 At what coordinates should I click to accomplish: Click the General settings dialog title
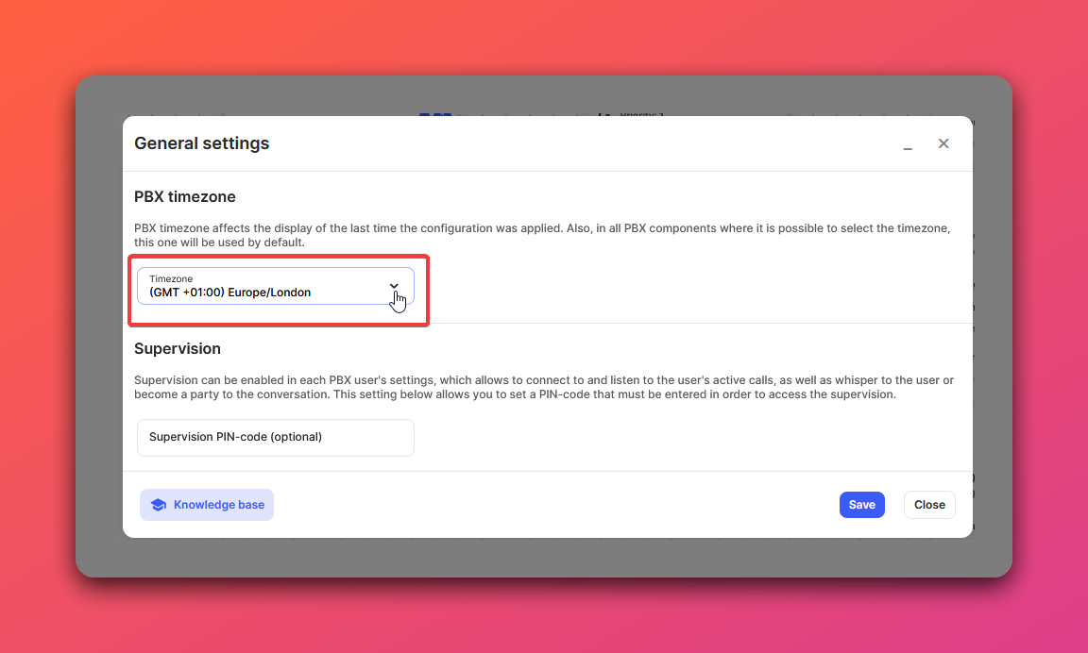(x=201, y=143)
